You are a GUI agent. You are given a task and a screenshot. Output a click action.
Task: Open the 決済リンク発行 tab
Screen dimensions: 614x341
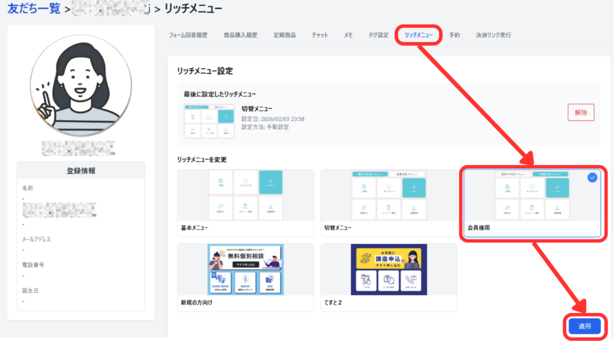493,35
